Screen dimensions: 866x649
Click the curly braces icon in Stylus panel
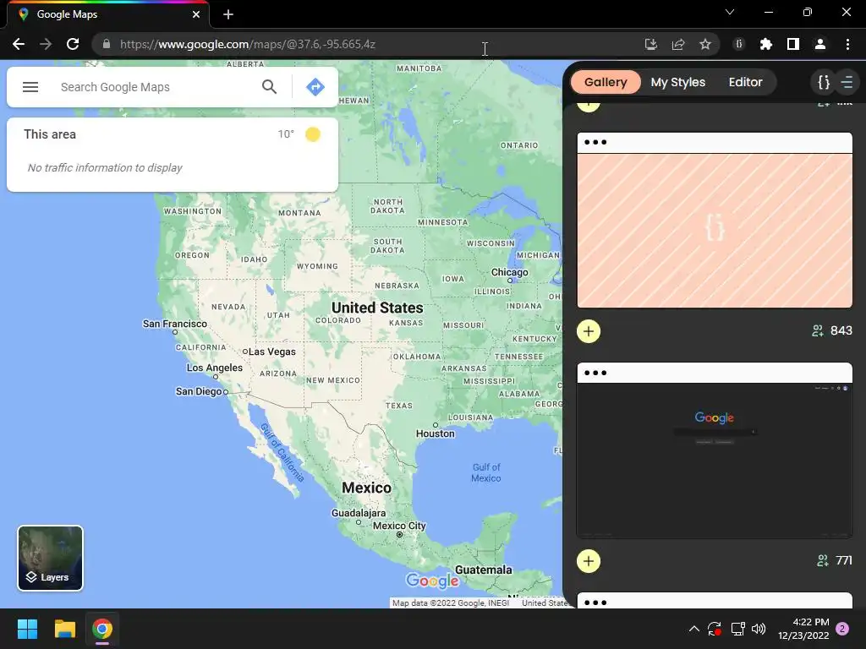click(824, 82)
